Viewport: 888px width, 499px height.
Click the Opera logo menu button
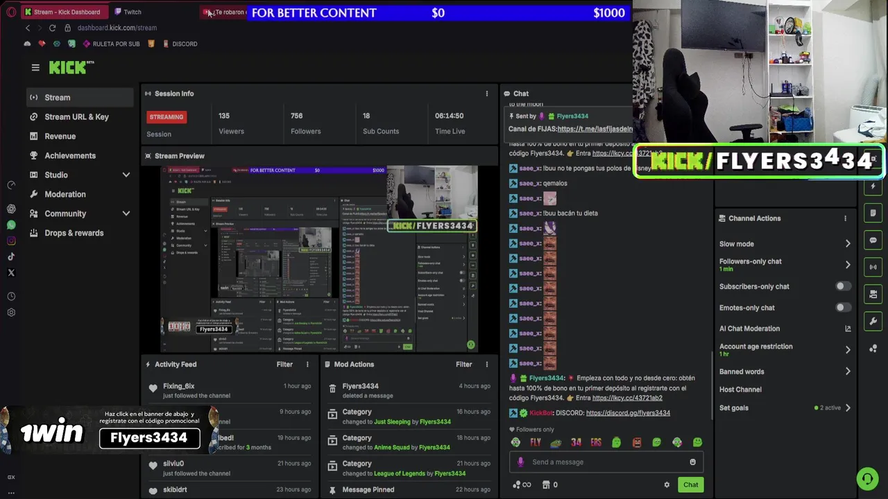click(10, 12)
